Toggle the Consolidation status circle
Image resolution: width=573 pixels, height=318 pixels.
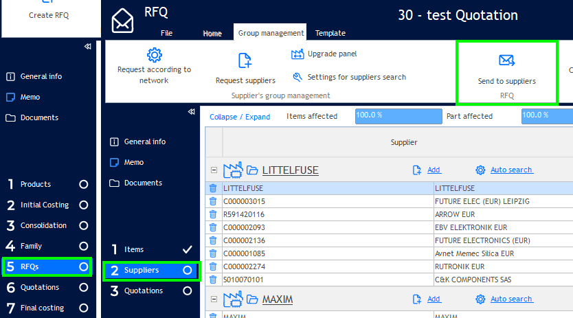pyautogui.click(x=84, y=225)
